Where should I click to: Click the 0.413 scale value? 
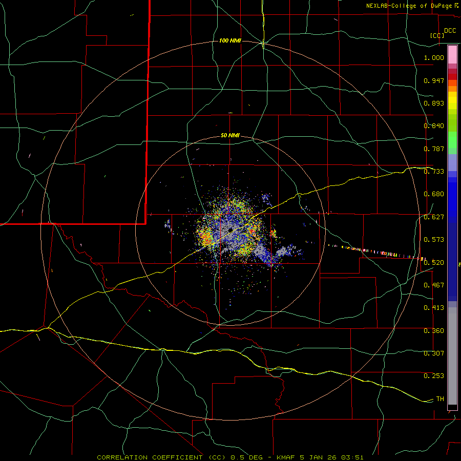tap(434, 308)
